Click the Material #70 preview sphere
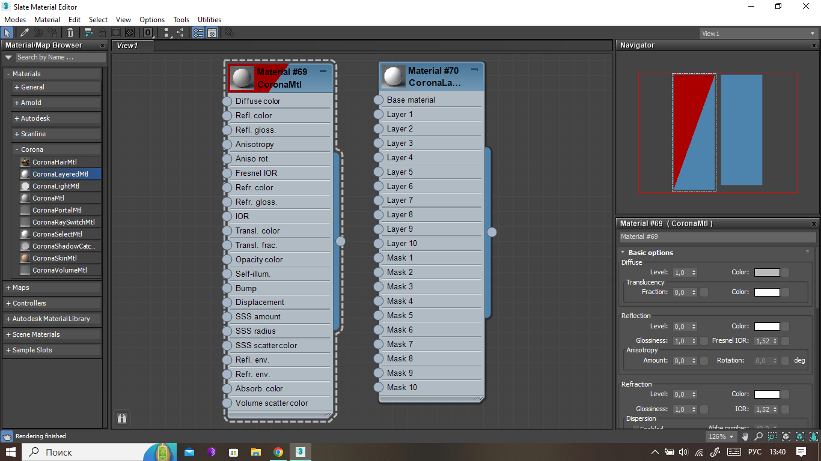 (394, 77)
